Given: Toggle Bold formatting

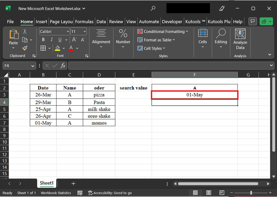Looking at the screenshot, I should (43, 40).
